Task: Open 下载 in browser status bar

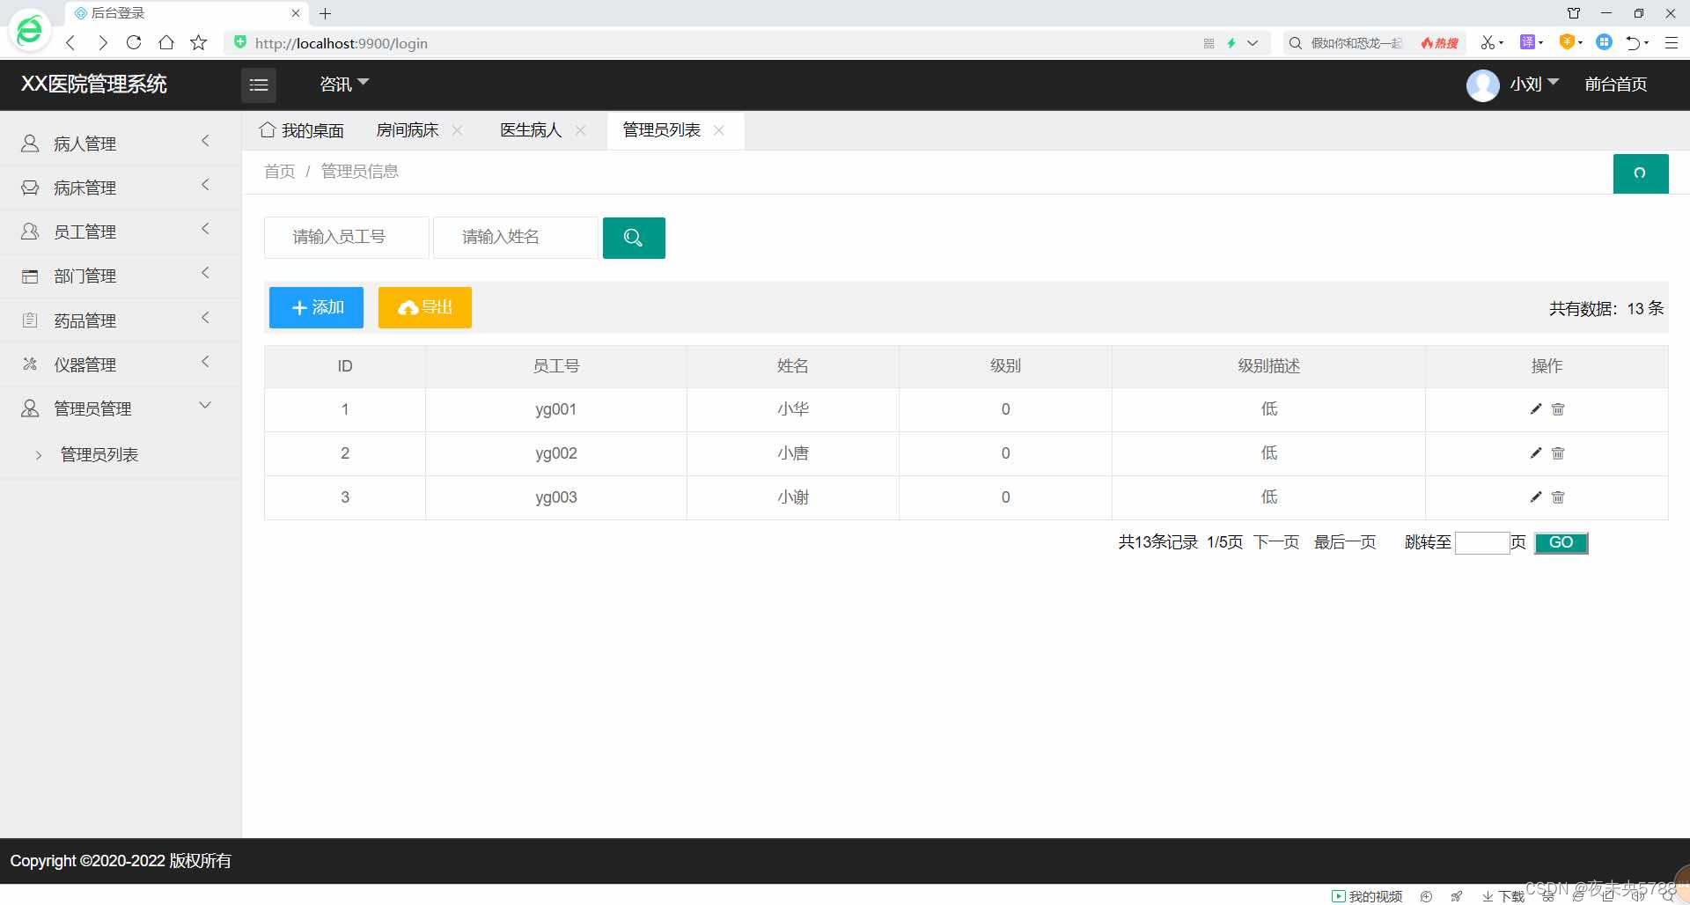Action: pyautogui.click(x=1503, y=896)
